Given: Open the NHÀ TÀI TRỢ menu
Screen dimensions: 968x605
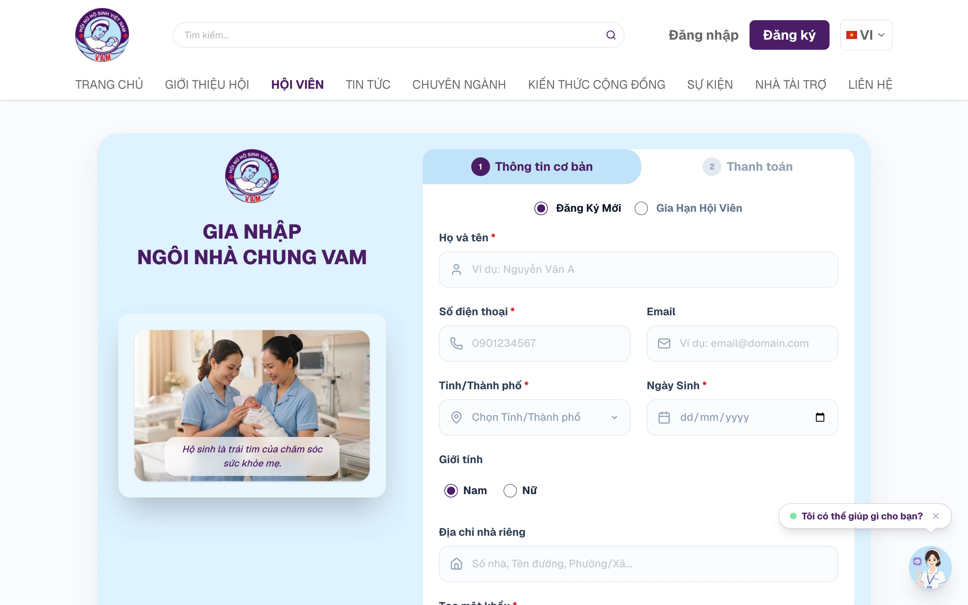Looking at the screenshot, I should (x=791, y=85).
